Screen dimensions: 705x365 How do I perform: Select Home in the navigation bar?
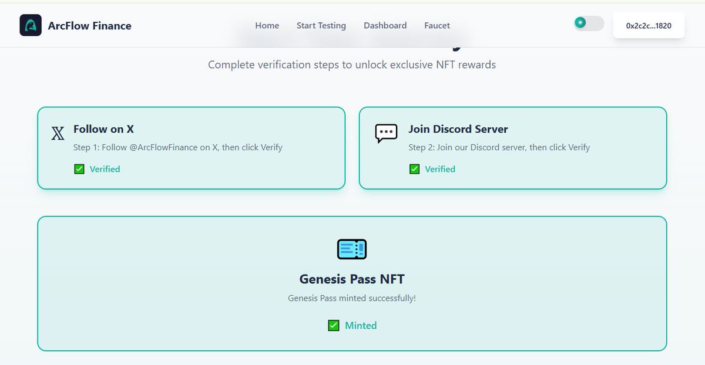click(267, 25)
